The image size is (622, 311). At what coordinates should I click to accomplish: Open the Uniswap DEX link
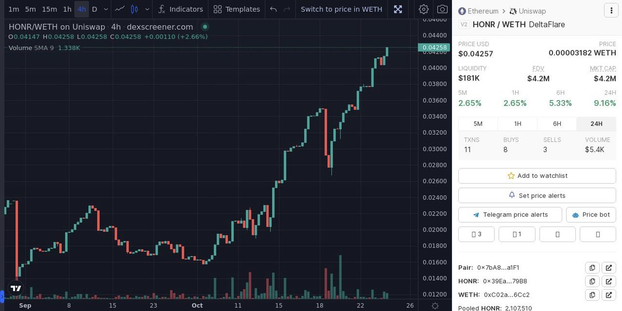(x=528, y=11)
